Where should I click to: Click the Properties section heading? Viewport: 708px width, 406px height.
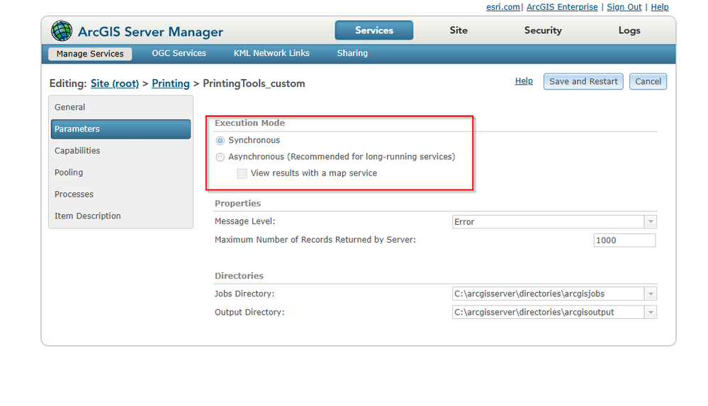237,203
